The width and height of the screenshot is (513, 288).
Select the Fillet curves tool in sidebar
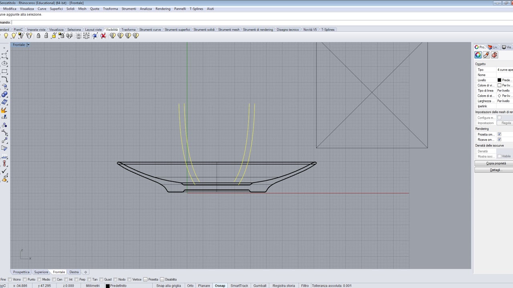tap(4, 79)
